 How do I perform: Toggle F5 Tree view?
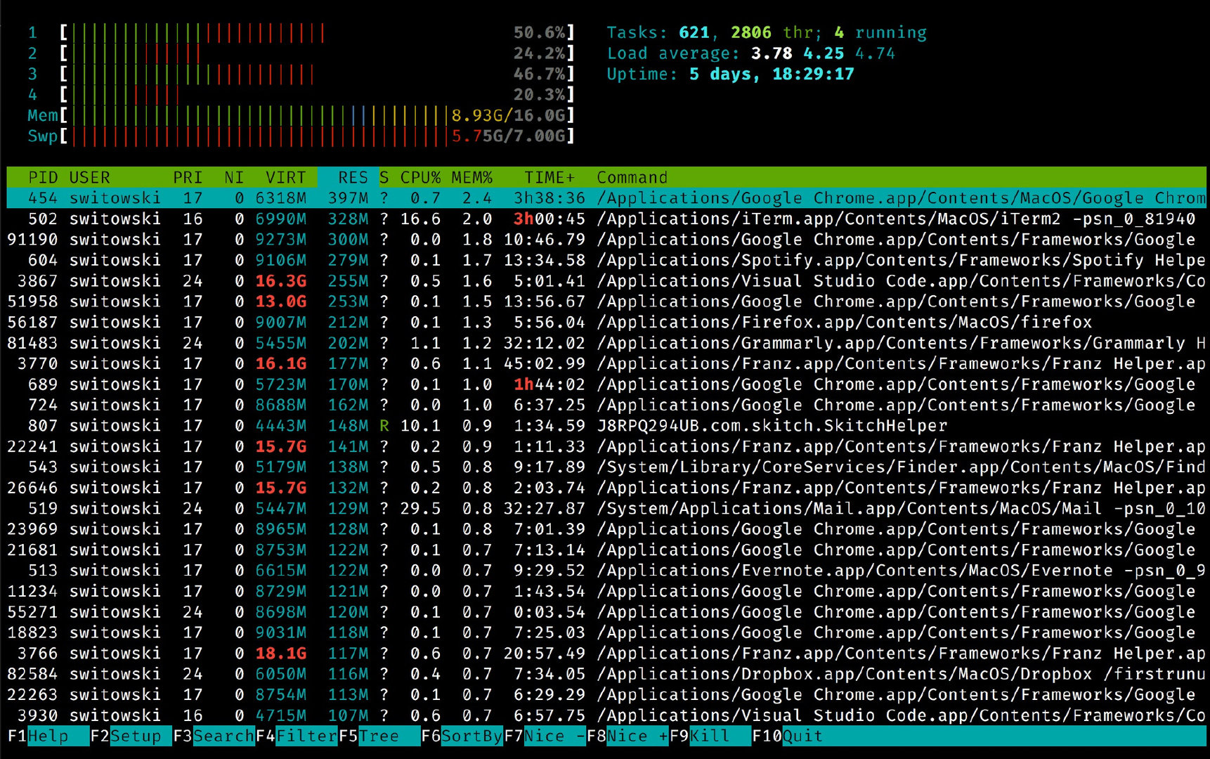coord(378,736)
